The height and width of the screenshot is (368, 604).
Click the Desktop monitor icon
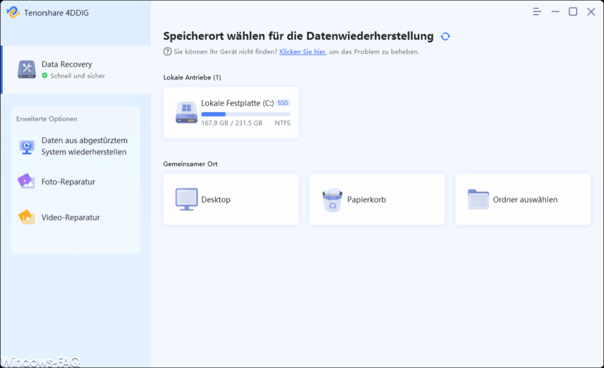click(x=186, y=199)
